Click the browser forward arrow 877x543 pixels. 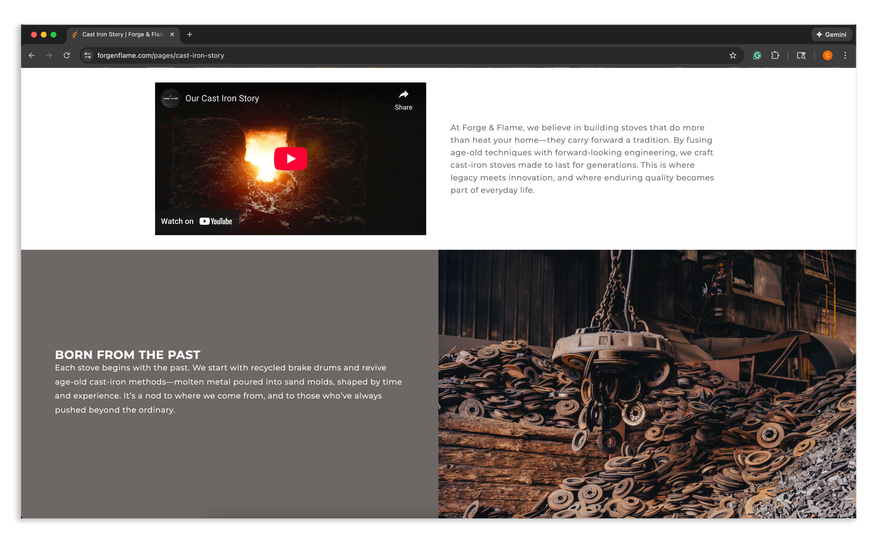(x=49, y=55)
